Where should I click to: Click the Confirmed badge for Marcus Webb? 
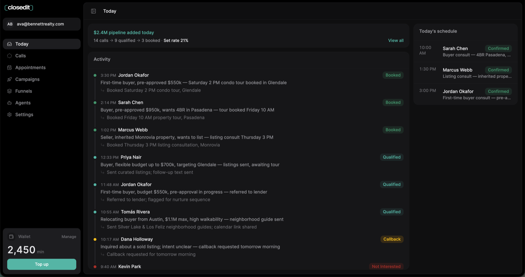(498, 70)
